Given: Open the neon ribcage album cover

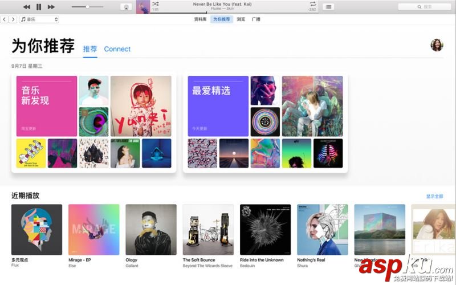Looking at the screenshot, I should click(x=328, y=153).
